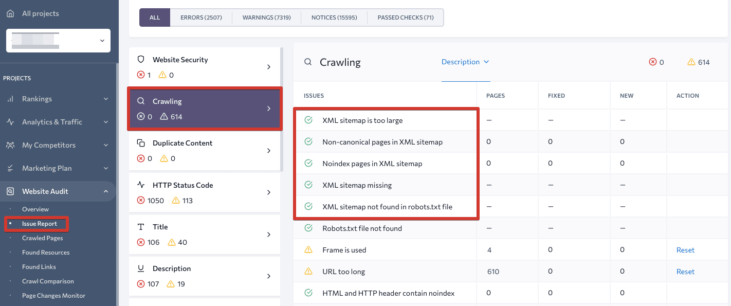Click the FIXED column header
The image size is (731, 306).
[x=556, y=96]
